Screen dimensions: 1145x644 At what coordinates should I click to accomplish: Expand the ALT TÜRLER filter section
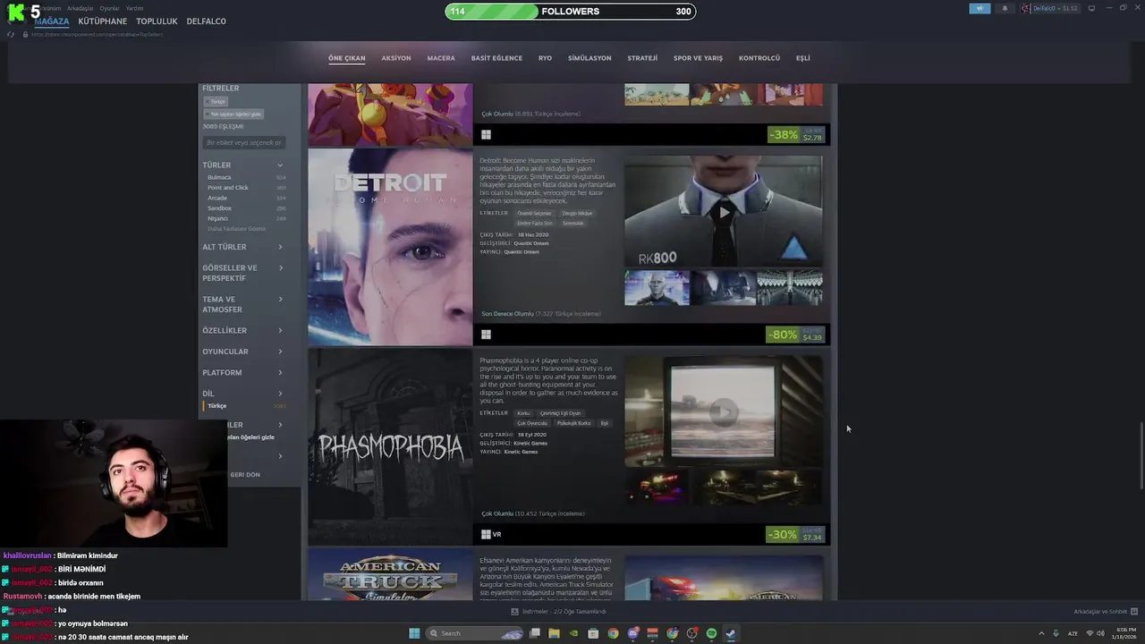(242, 247)
